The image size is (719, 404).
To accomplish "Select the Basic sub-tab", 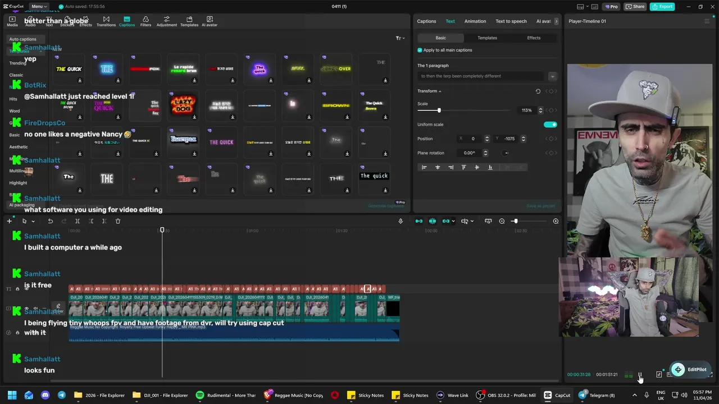I will point(441,38).
